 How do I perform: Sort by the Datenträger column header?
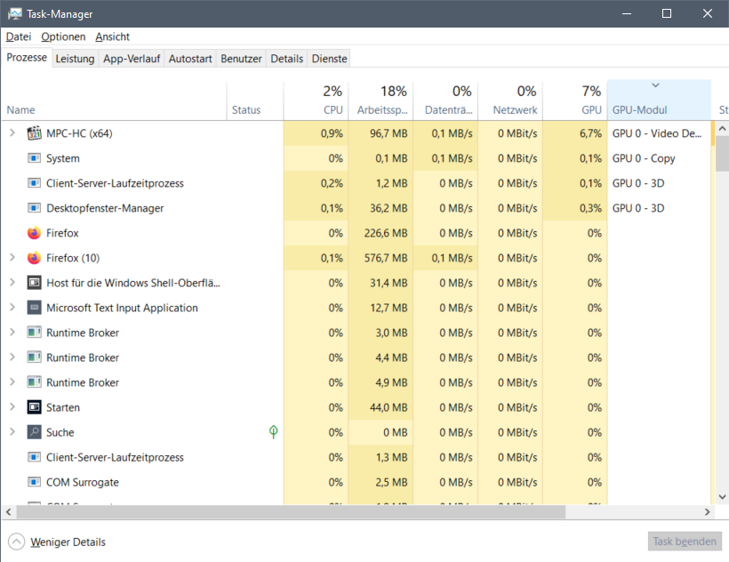tap(445, 100)
